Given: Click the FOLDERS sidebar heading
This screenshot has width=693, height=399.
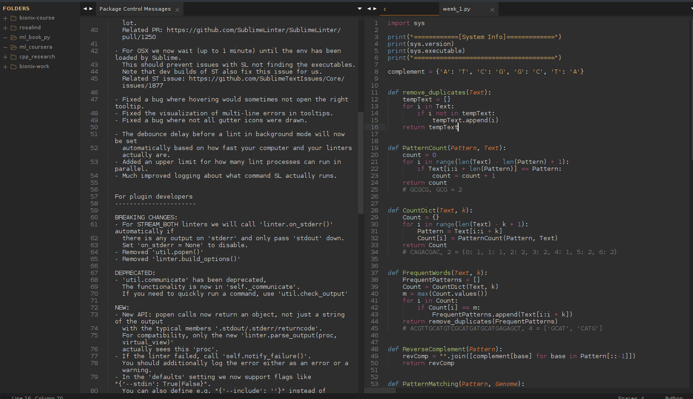Looking at the screenshot, I should coord(16,8).
